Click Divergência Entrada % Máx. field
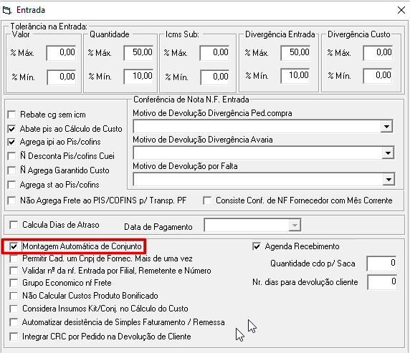This screenshot has width=410, height=353. [295, 53]
